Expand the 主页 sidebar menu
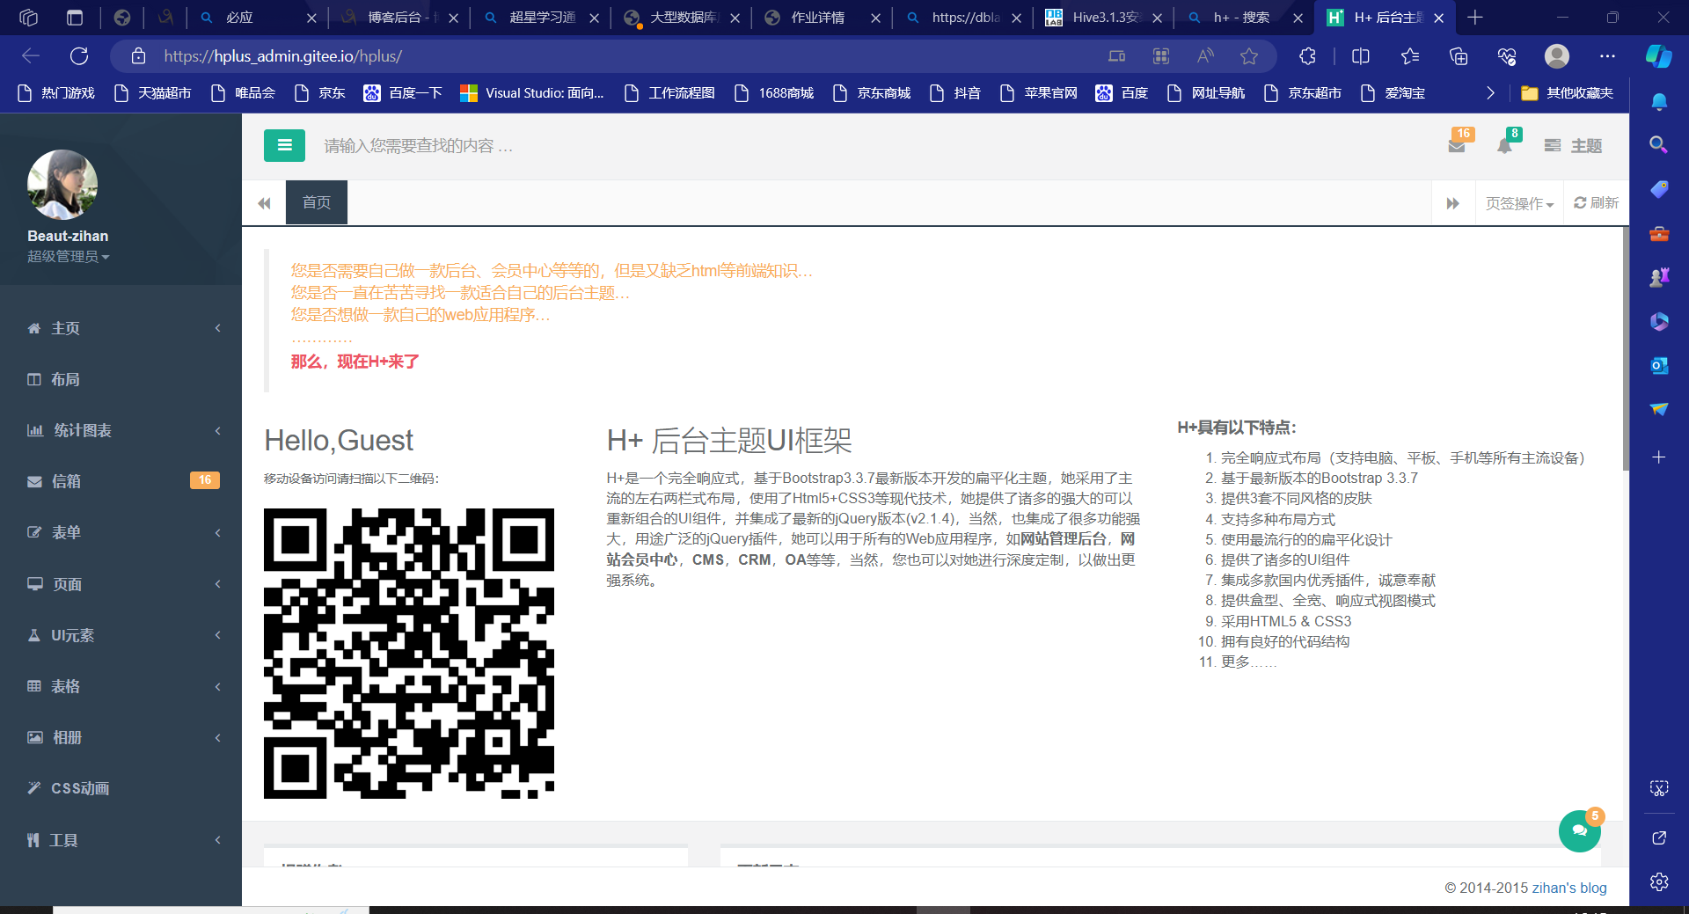This screenshot has height=914, width=1689. tap(121, 328)
